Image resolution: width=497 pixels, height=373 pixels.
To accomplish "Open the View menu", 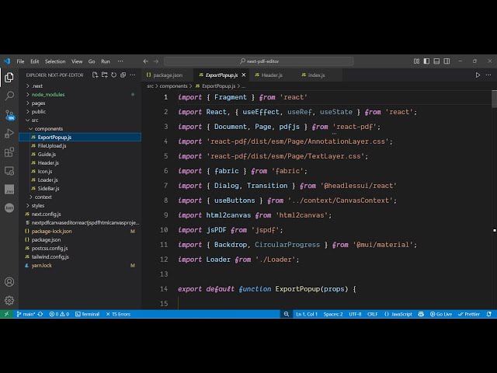I will tap(77, 61).
